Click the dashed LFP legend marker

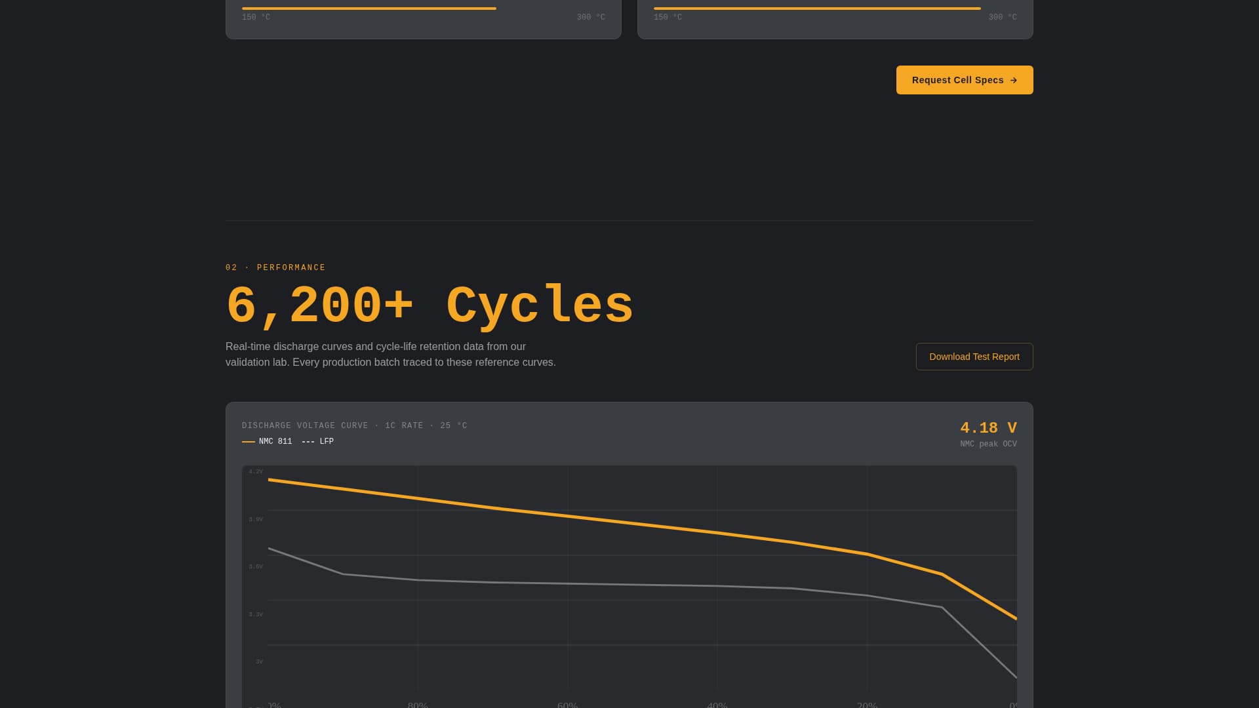[x=308, y=442]
